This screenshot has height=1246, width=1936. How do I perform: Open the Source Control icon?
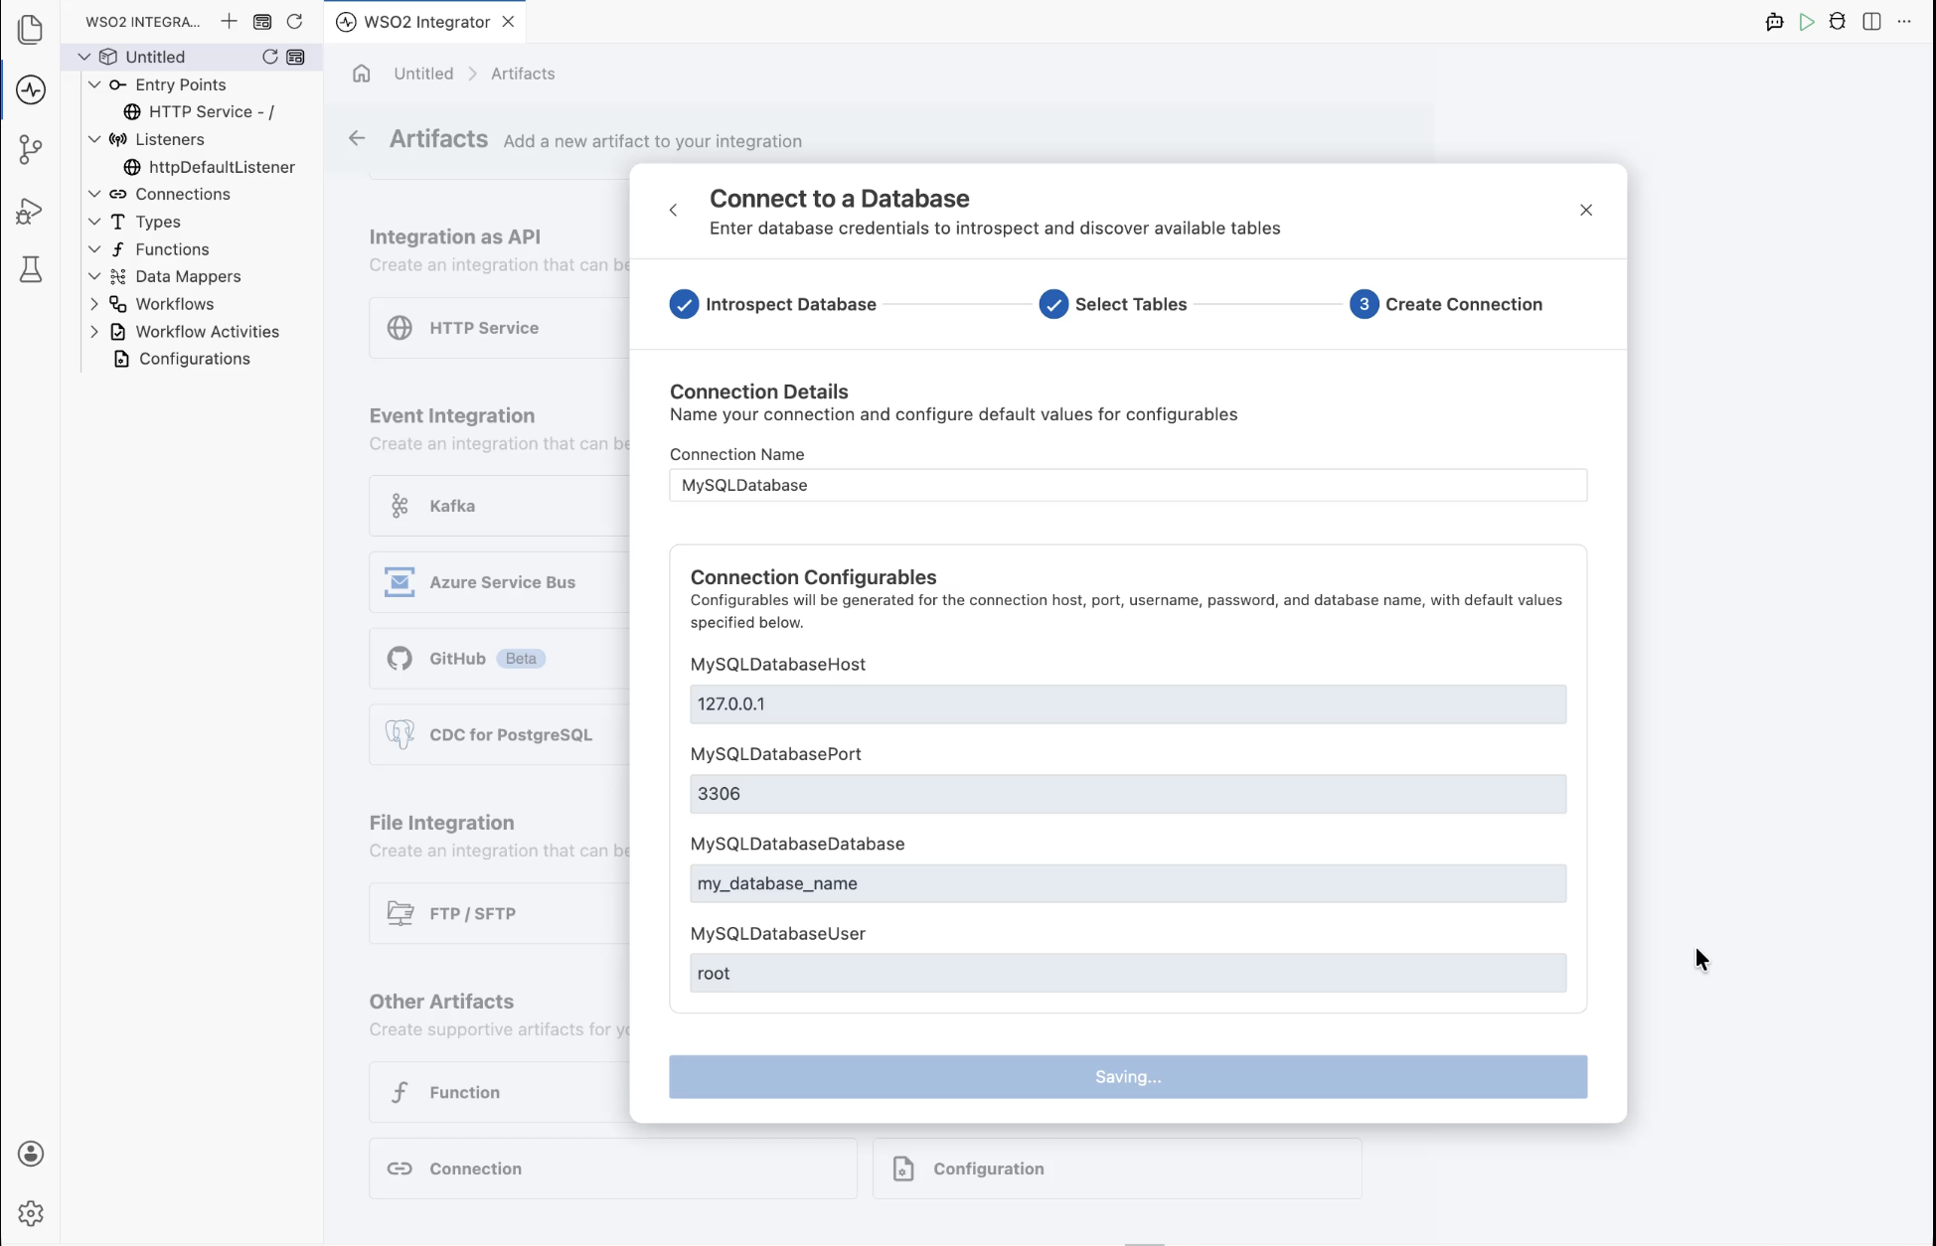tap(31, 150)
